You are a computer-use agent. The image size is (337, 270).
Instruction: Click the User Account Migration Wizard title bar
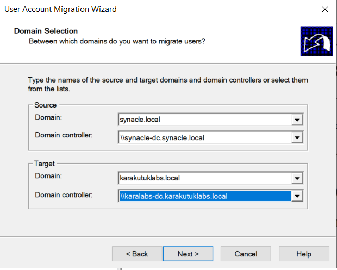coord(60,9)
